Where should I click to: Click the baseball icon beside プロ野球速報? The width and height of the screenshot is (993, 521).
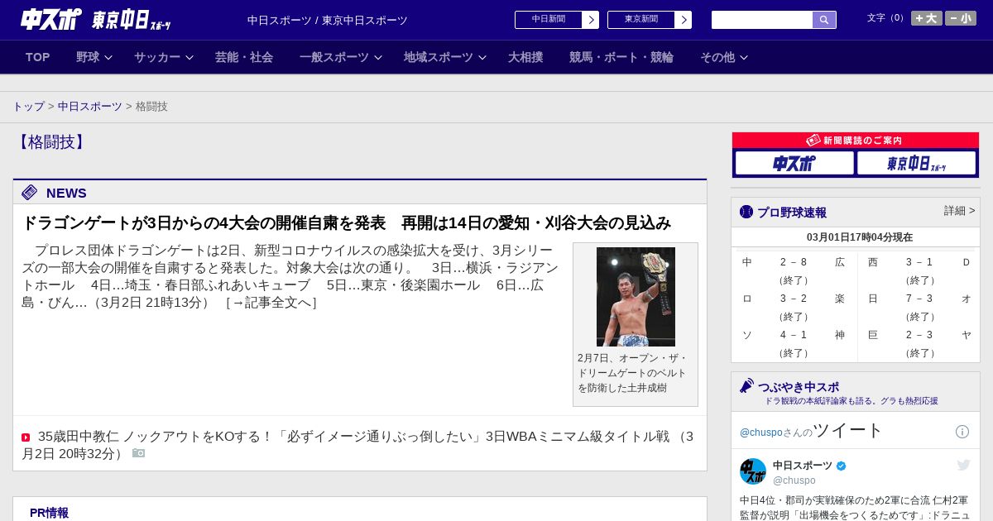coord(746,212)
